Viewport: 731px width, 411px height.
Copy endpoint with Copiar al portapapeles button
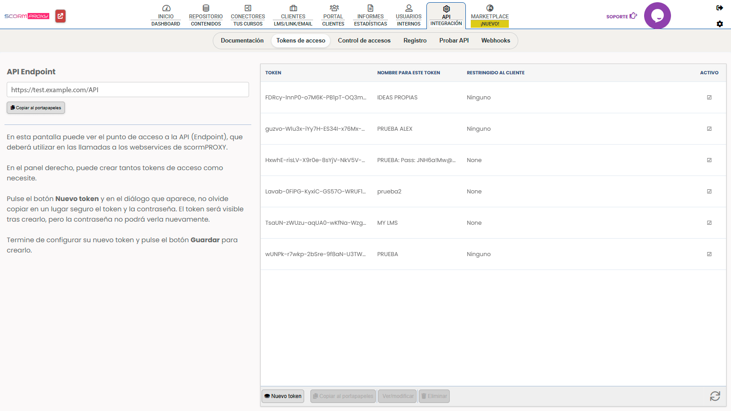(x=36, y=107)
